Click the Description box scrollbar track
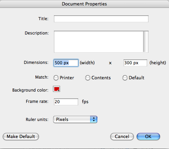Viewport: 169px width, 149px height. point(146,42)
